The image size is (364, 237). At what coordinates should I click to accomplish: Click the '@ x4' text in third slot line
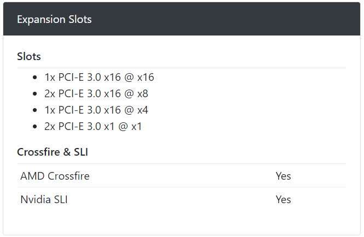[136, 110]
